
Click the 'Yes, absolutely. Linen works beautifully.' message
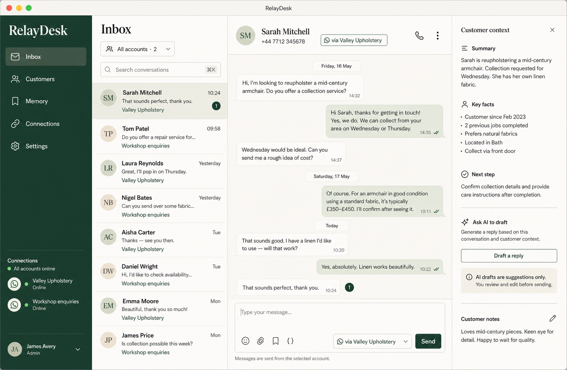pyautogui.click(x=380, y=267)
